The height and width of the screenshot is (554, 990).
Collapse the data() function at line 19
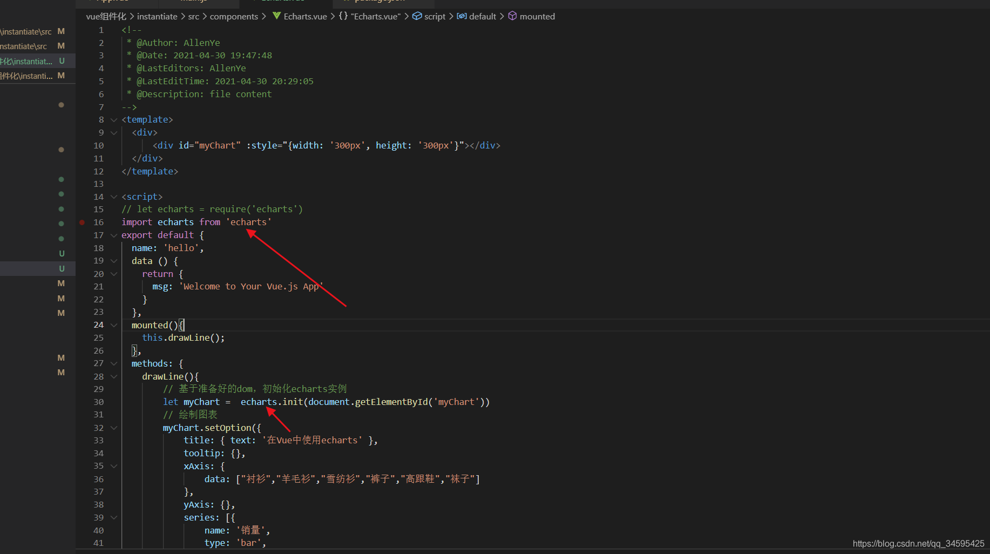[x=114, y=261]
